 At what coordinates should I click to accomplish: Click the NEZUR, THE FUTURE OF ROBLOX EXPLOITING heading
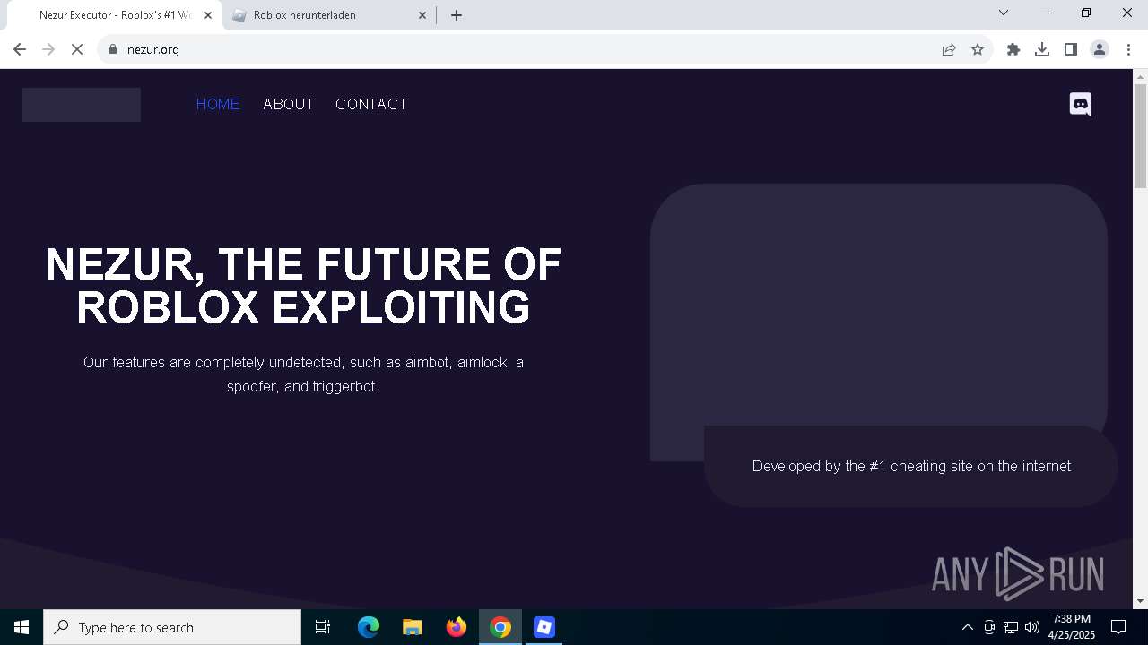(x=303, y=286)
